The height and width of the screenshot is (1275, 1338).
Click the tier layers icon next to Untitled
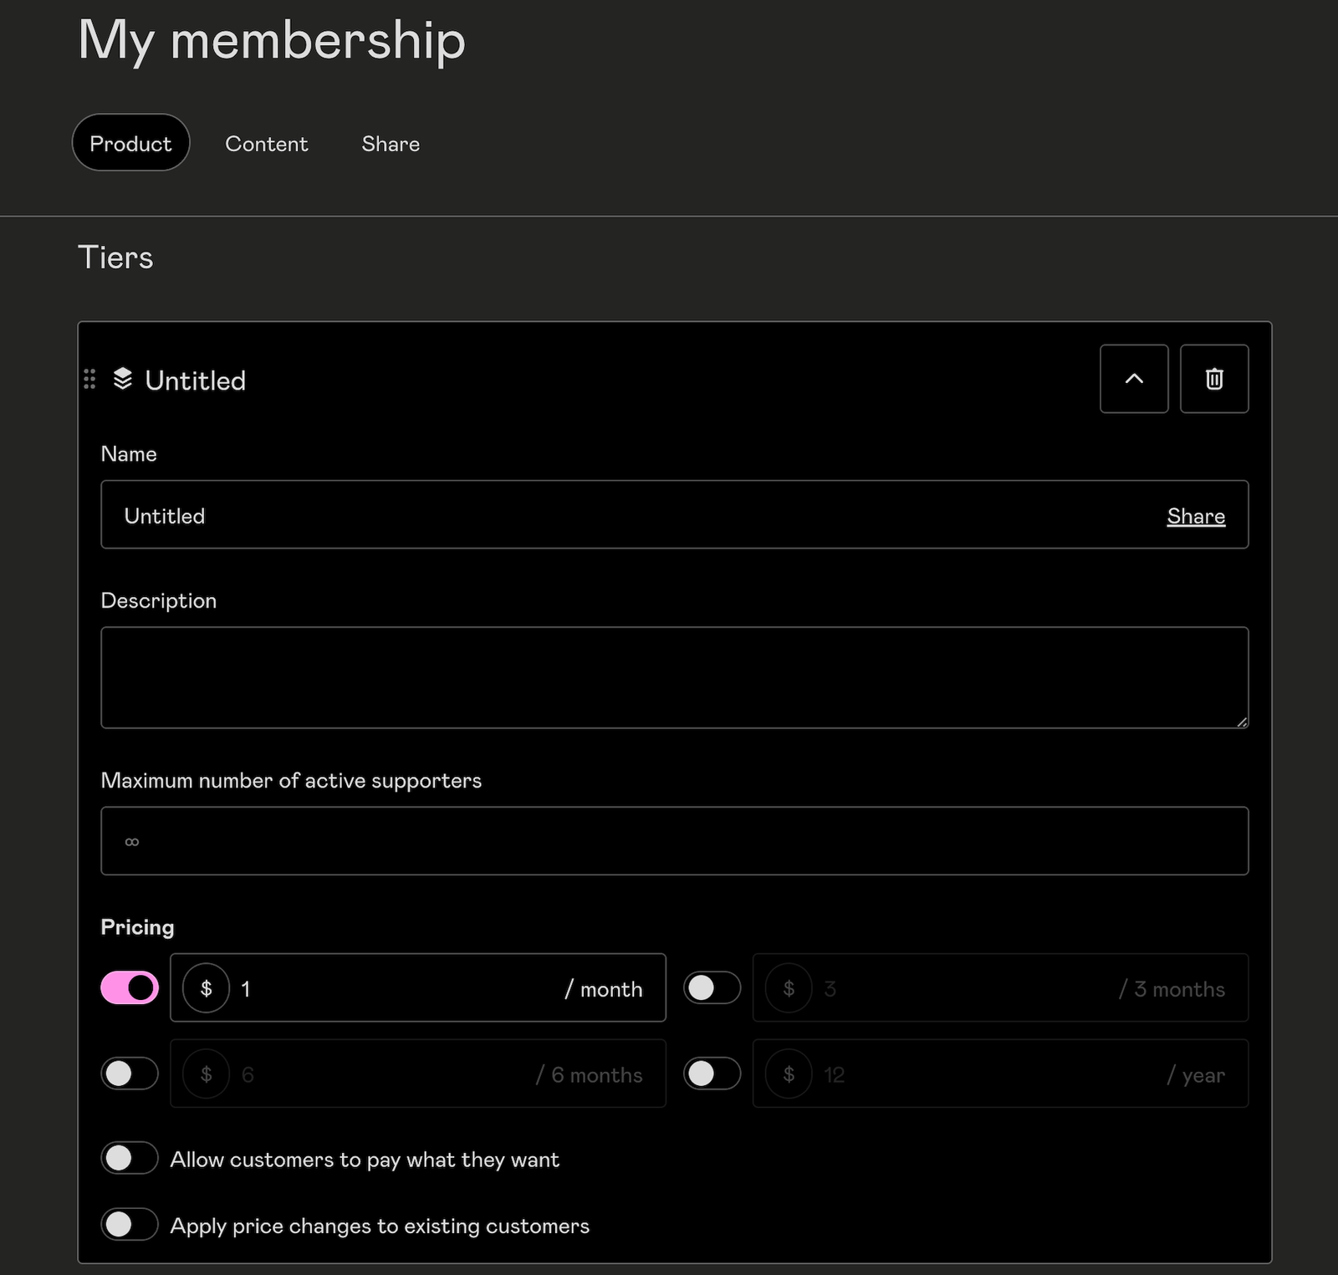coord(123,380)
